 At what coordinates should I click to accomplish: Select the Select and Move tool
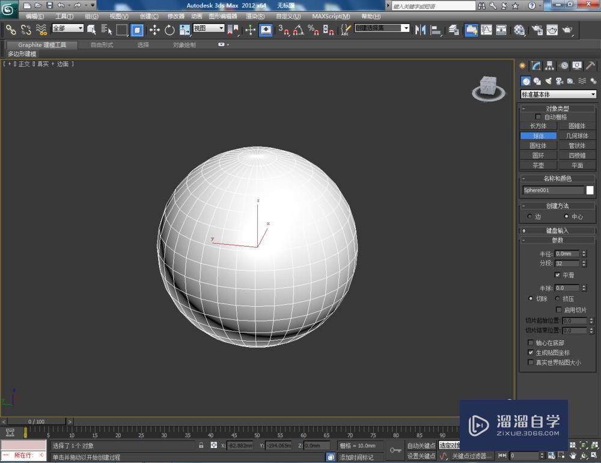tap(153, 30)
